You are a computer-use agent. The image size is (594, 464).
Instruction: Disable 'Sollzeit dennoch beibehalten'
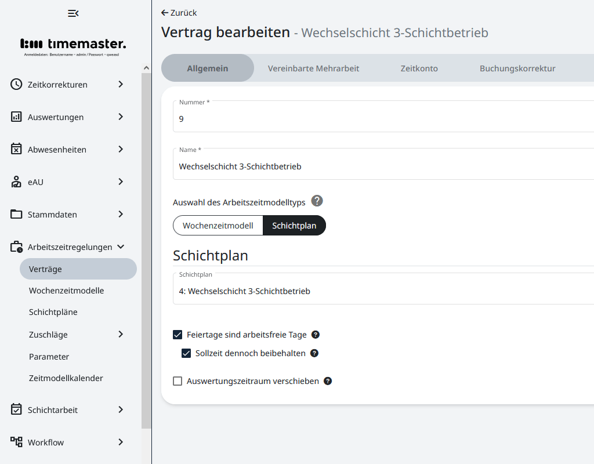click(x=186, y=353)
